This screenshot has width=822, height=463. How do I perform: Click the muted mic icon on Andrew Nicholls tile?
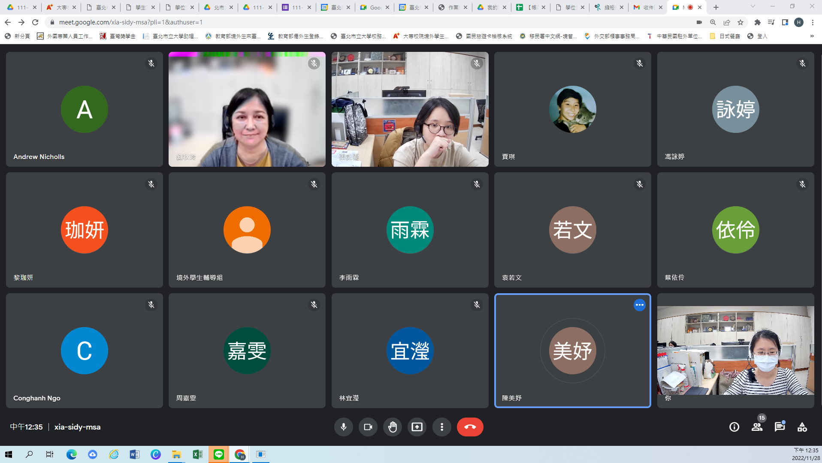tap(151, 63)
